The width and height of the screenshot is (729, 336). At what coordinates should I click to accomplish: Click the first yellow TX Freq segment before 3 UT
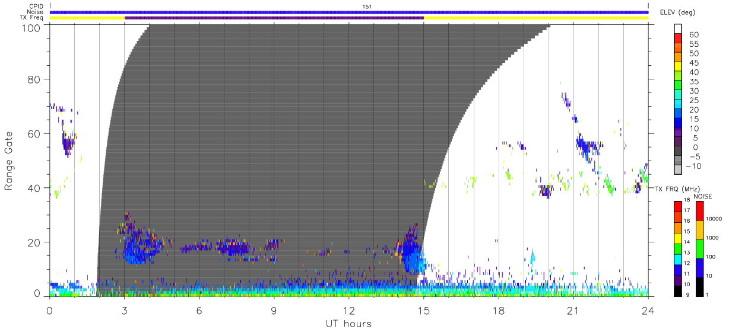click(x=87, y=18)
